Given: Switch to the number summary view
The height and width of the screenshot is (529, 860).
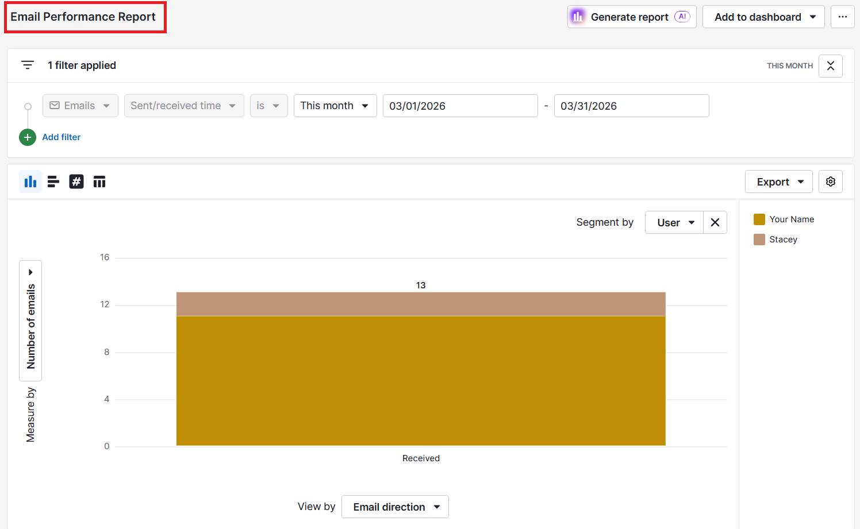Looking at the screenshot, I should (76, 182).
